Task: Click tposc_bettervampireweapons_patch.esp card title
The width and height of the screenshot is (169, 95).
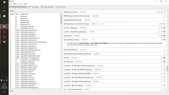Action: tap(77, 54)
